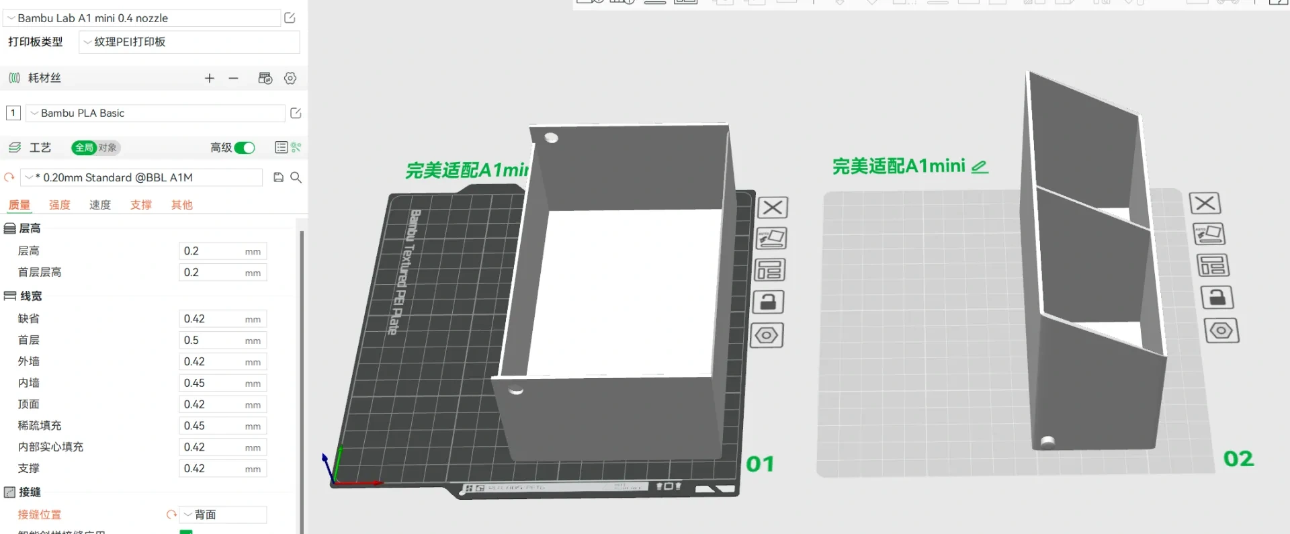Click the 支撑 line width field
This screenshot has width=1290, height=534.
click(x=223, y=470)
